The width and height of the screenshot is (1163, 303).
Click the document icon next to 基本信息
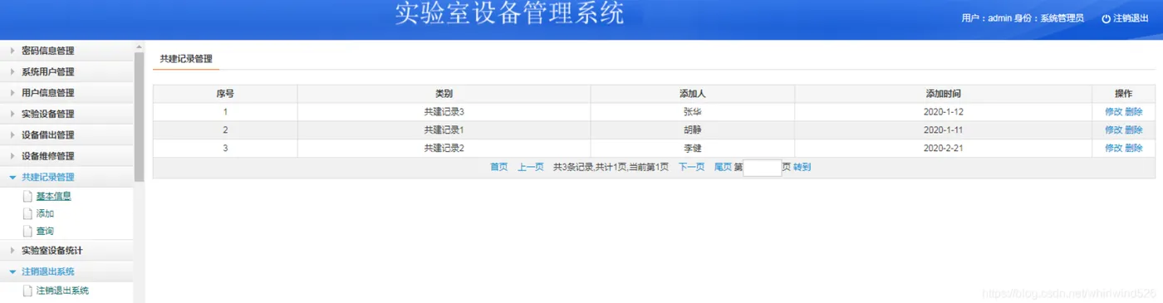pos(27,197)
